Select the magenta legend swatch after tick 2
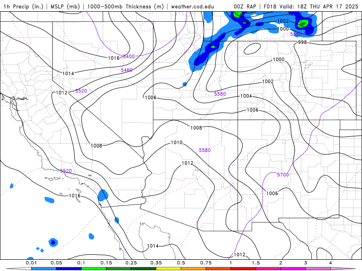Screen dimensions: 362x271 pyautogui.click(x=293, y=269)
